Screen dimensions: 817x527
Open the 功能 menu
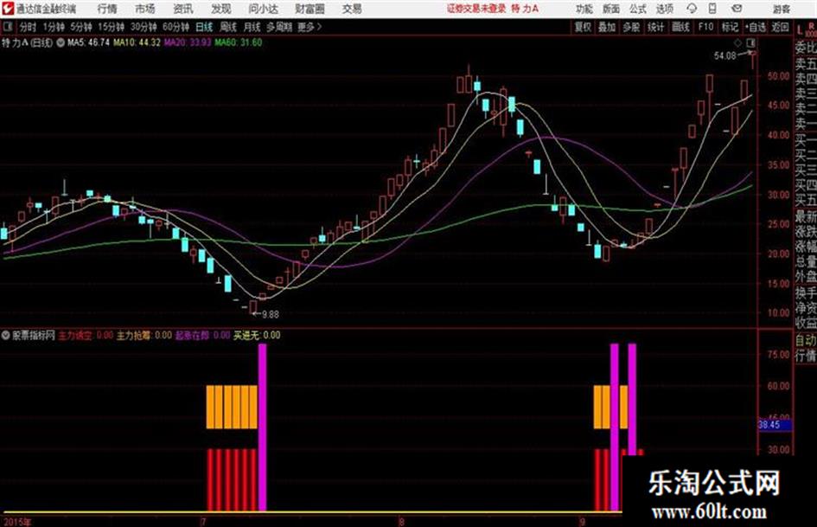(584, 9)
